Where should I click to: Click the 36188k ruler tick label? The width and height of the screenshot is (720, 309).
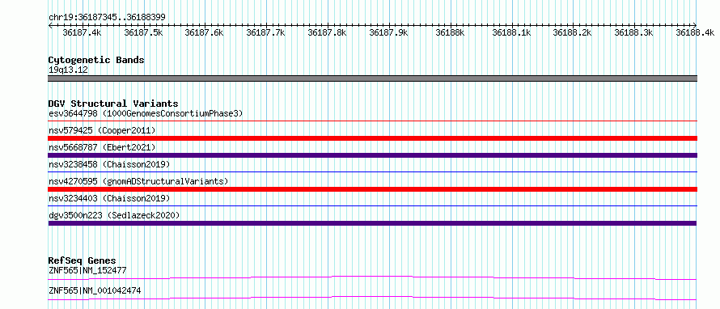[x=451, y=32]
